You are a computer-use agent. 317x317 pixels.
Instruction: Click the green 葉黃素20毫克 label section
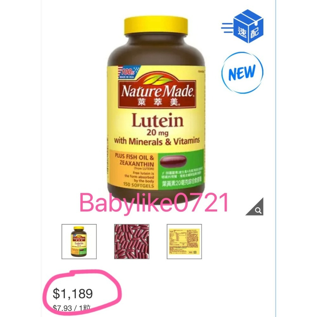(181, 169)
